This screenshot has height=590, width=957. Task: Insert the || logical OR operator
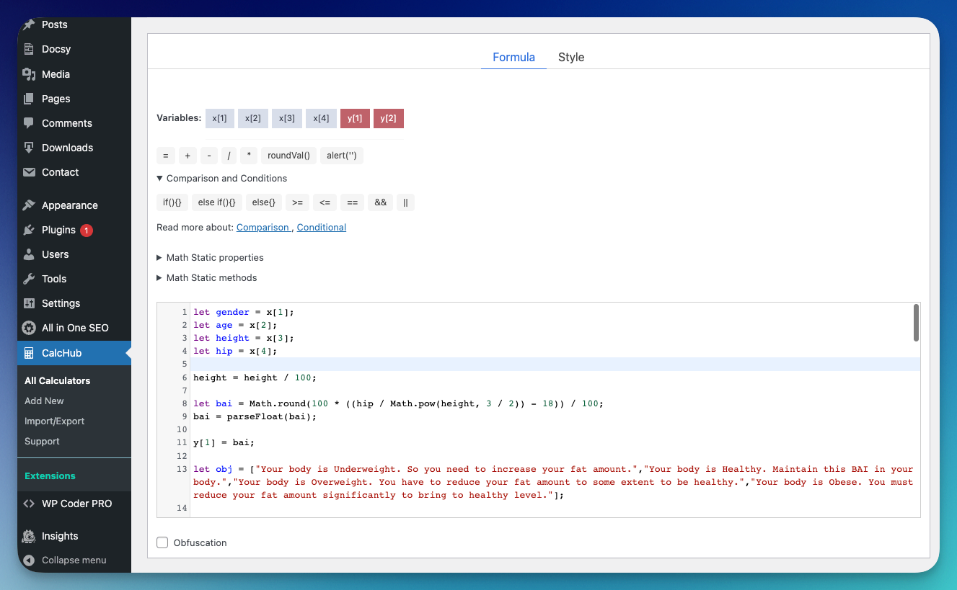(405, 202)
